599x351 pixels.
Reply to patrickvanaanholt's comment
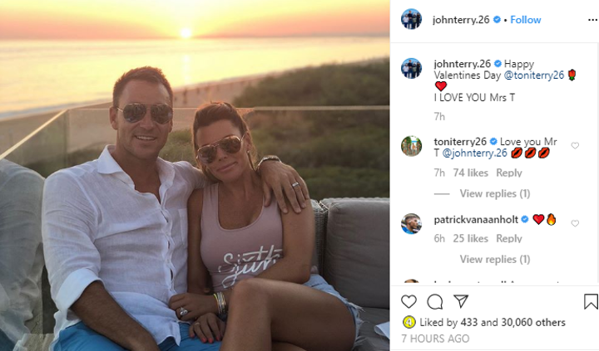coord(509,239)
